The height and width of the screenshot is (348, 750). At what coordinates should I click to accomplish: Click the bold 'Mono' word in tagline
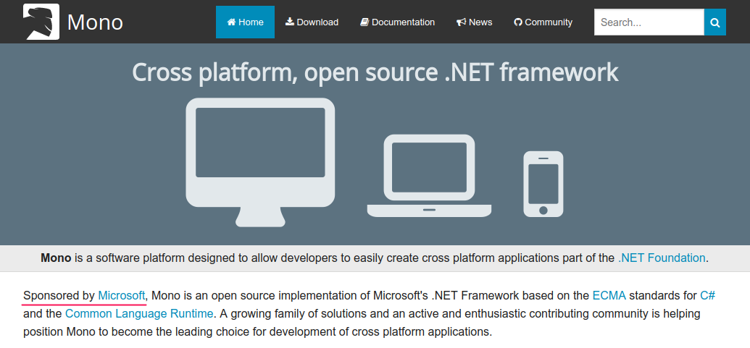pyautogui.click(x=56, y=258)
